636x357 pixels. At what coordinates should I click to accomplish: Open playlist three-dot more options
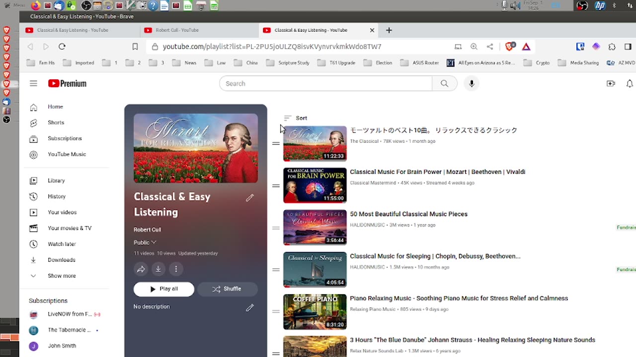176,269
